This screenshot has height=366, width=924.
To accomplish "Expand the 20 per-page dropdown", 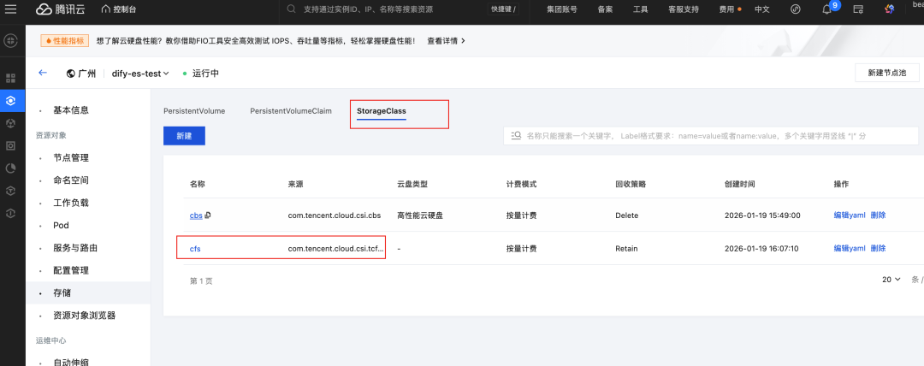I will [891, 280].
